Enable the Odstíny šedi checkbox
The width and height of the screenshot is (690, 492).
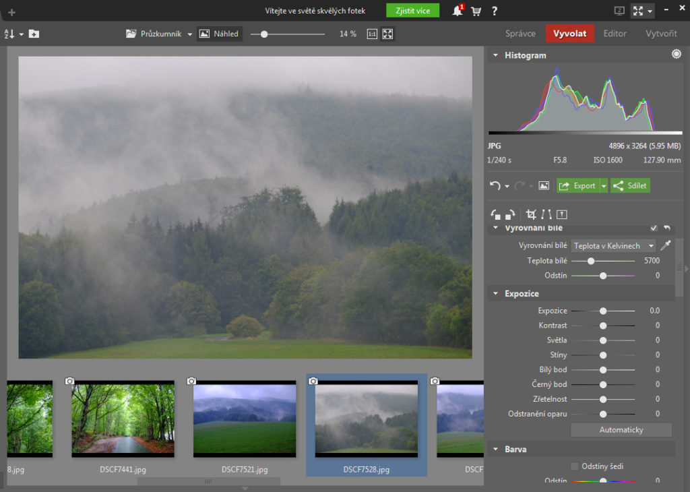coord(575,466)
